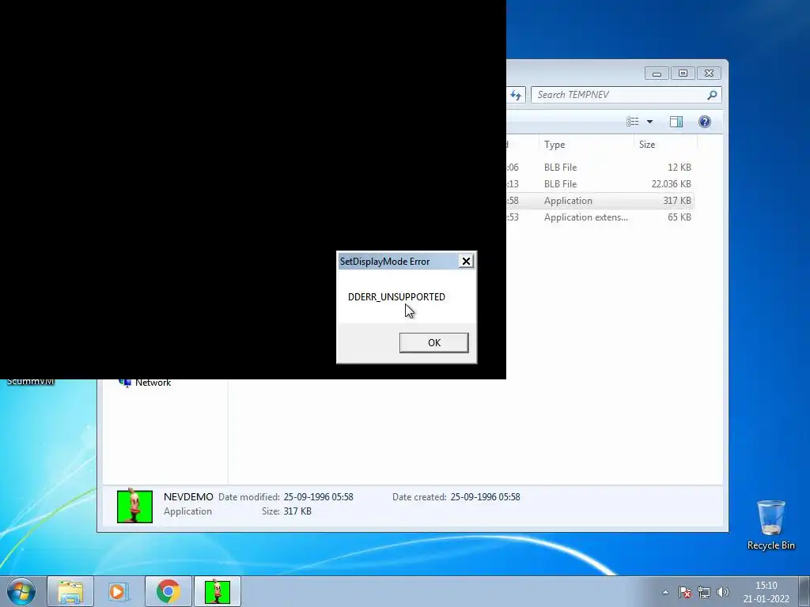Select the 22.036 KB BLB File row
This screenshot has width=810, height=607.
click(x=600, y=183)
